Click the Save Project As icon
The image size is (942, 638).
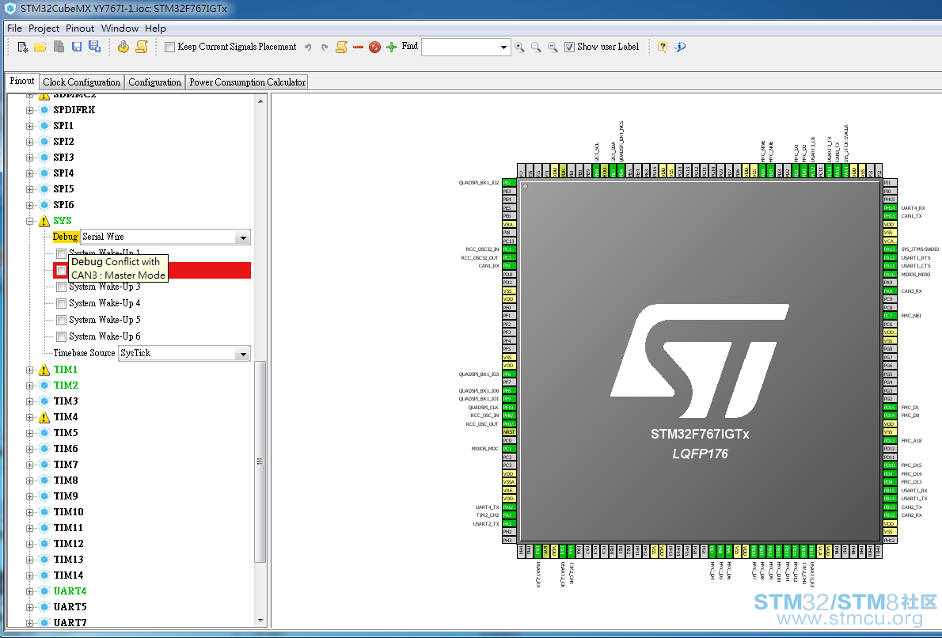[x=95, y=47]
